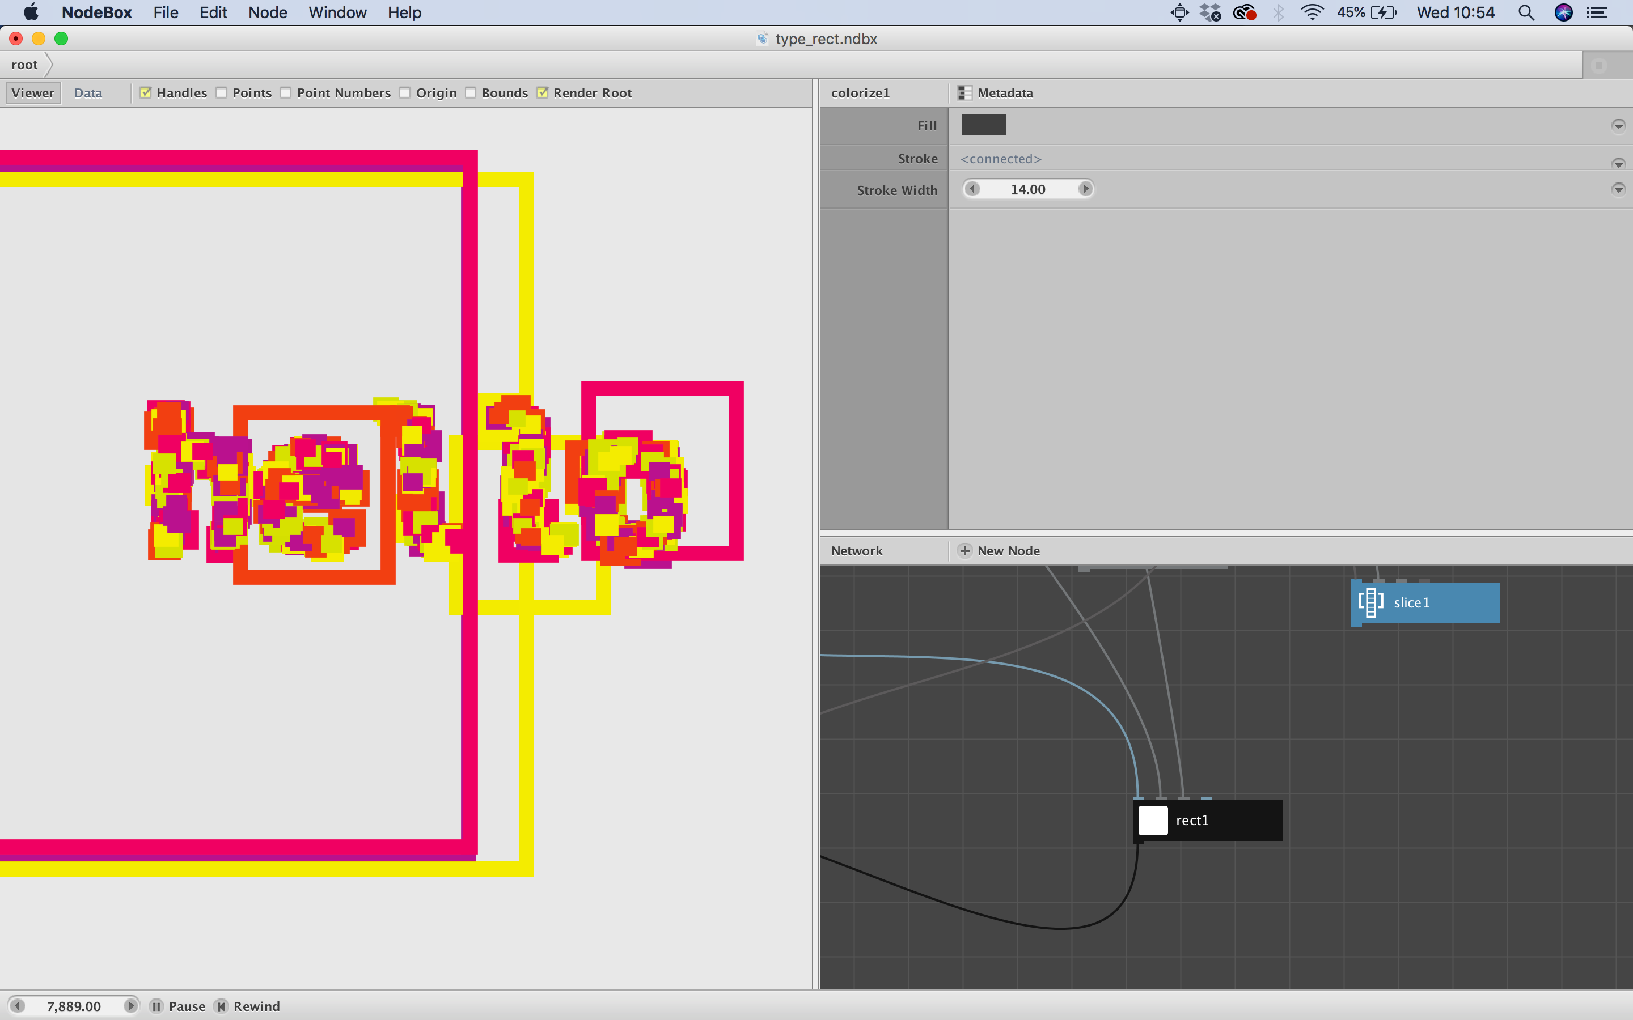The height and width of the screenshot is (1020, 1633).
Task: Enable the Point Numbers checkbox
Action: [286, 93]
